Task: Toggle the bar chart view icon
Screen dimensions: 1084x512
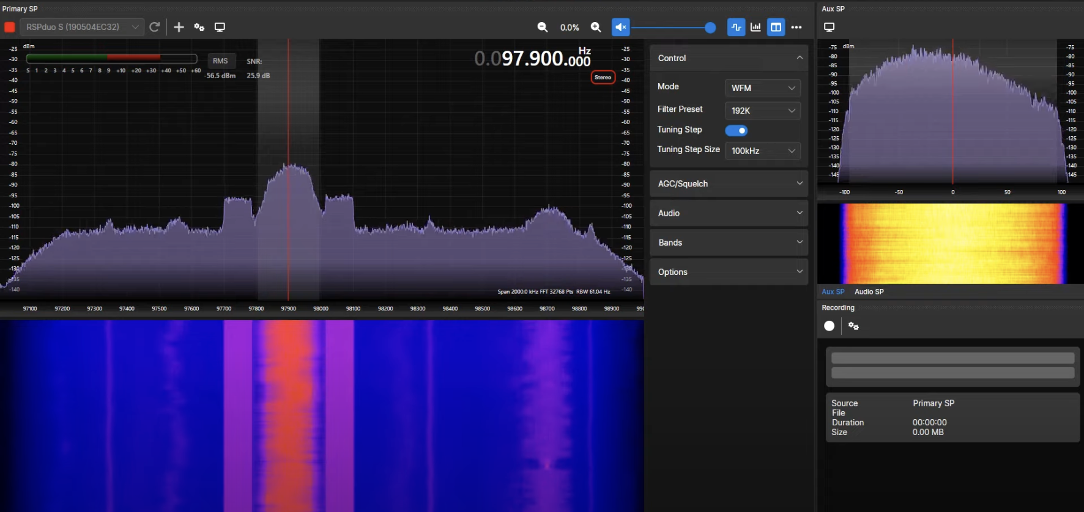Action: tap(755, 27)
